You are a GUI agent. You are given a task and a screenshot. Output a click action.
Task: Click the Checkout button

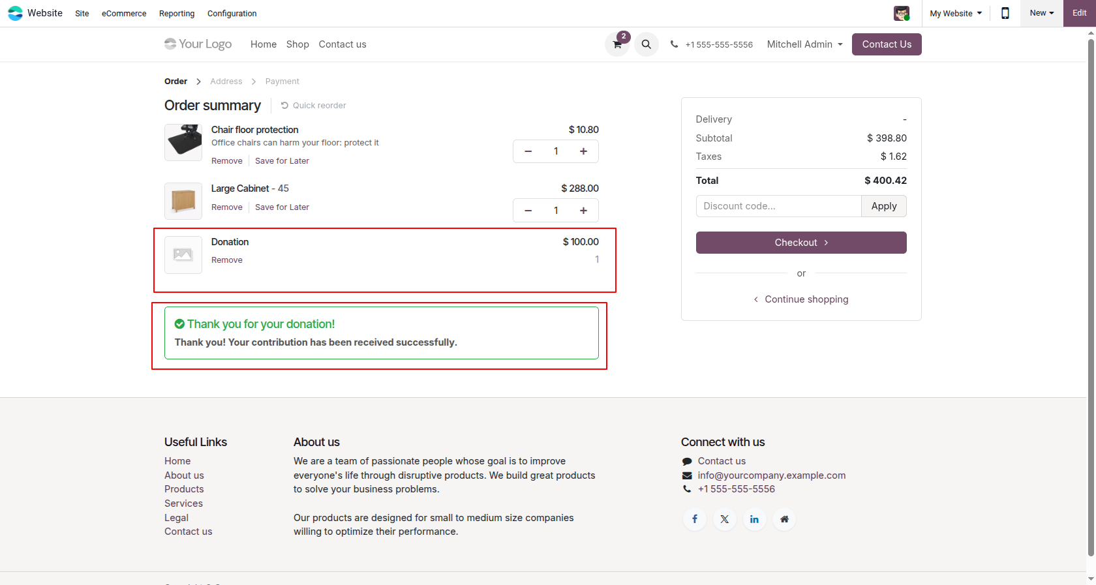[x=801, y=243]
